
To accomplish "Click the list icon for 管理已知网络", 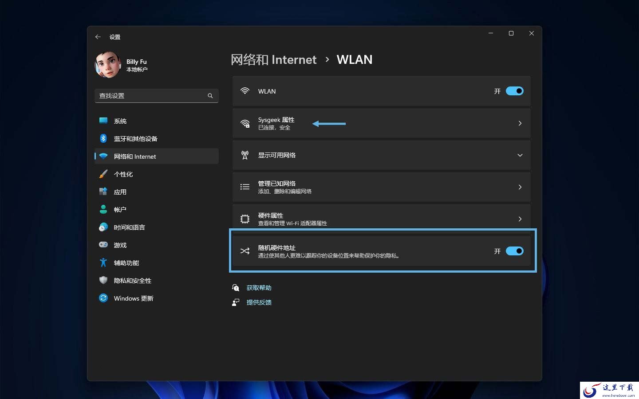I will [x=245, y=187].
